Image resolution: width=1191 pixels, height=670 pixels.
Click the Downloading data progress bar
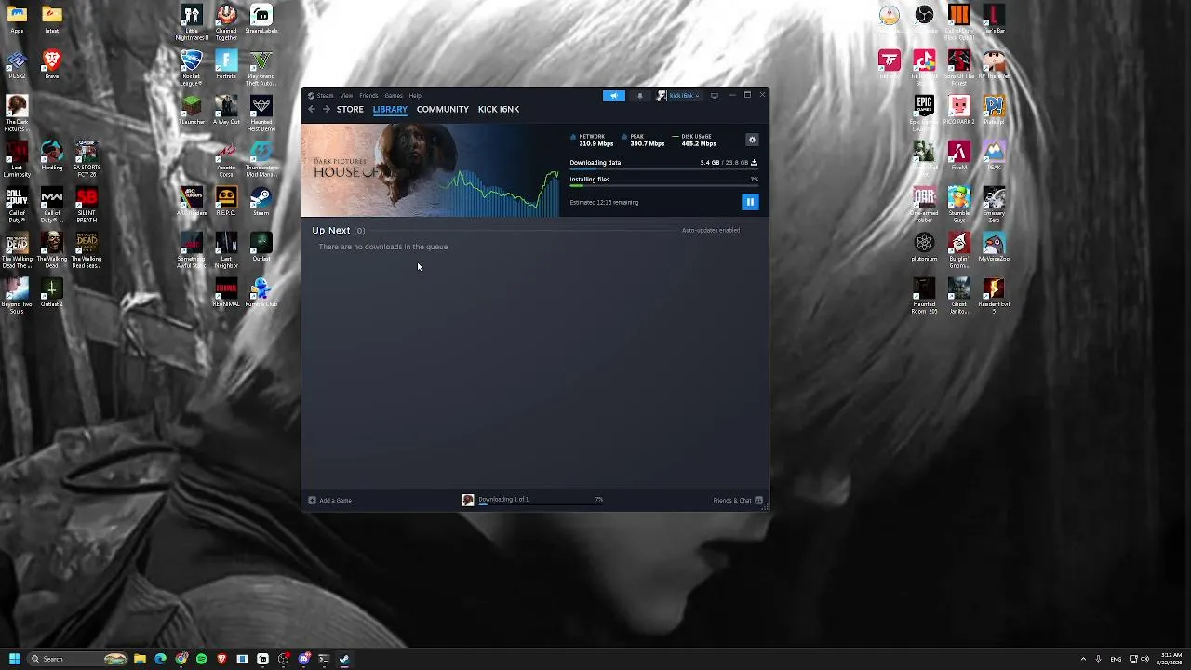click(x=663, y=169)
